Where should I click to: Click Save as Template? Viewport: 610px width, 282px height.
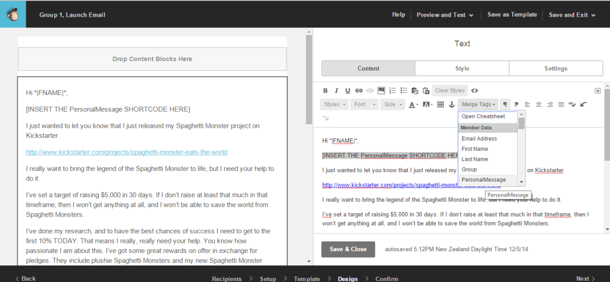click(x=512, y=15)
